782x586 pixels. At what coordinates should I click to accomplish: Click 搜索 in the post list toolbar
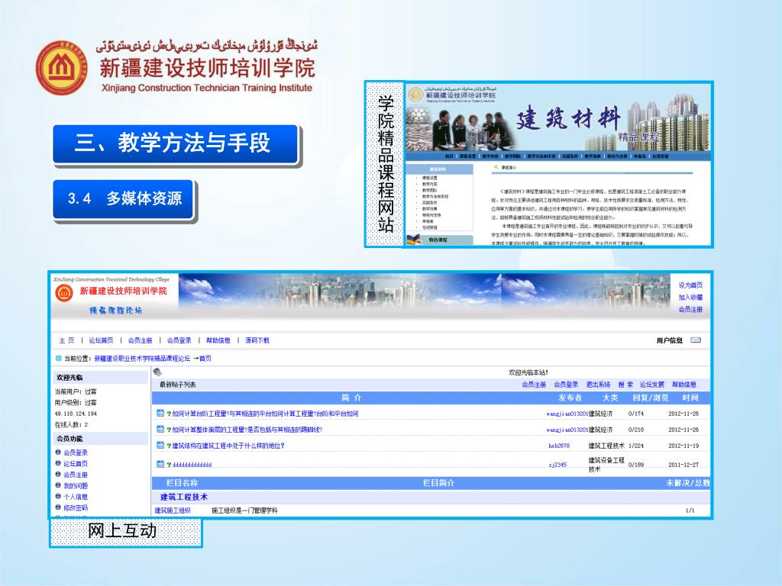click(625, 385)
